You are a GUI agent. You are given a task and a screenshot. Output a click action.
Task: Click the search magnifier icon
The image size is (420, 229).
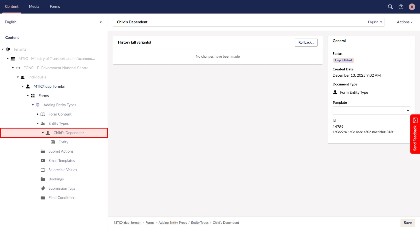pyautogui.click(x=390, y=7)
